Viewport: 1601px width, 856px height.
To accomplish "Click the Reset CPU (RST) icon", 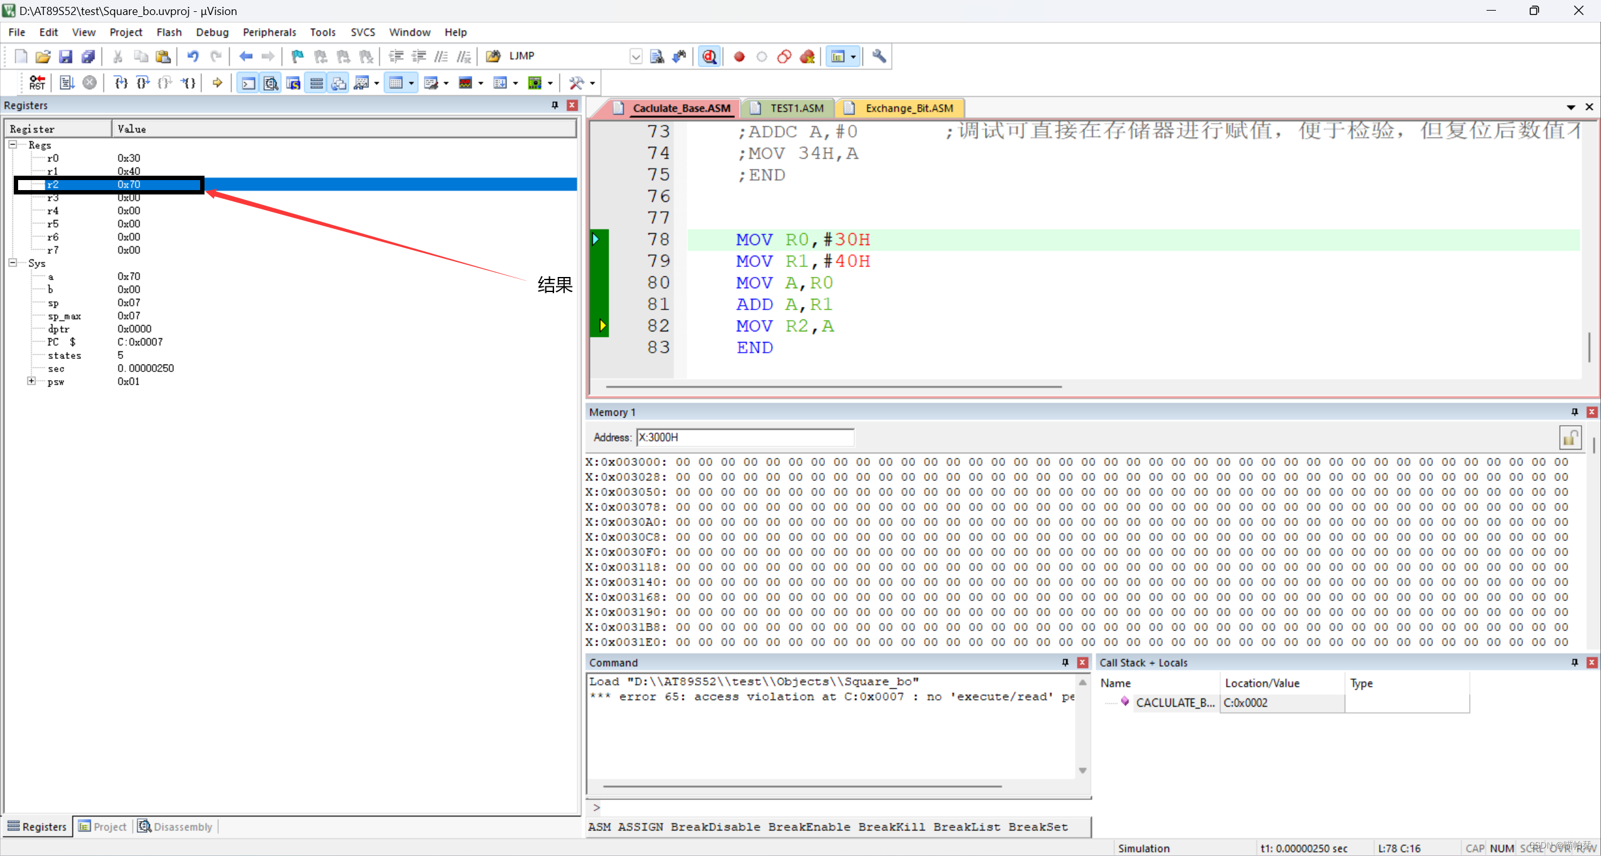I will click(37, 83).
